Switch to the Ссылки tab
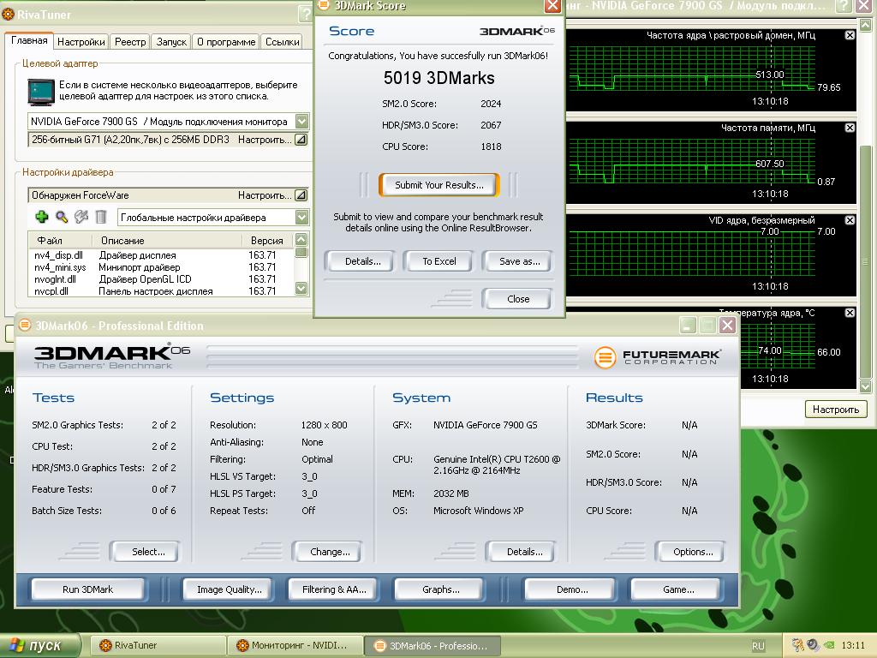Image resolution: width=877 pixels, height=658 pixels. [283, 42]
